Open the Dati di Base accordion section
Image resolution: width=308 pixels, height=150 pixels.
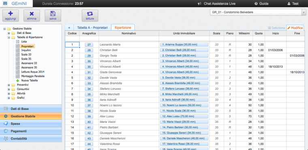[x=31, y=109]
